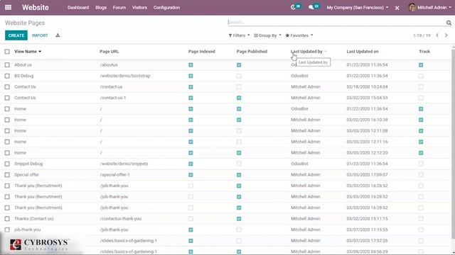
Task: Expand the Favorites dropdown
Action: (x=299, y=35)
